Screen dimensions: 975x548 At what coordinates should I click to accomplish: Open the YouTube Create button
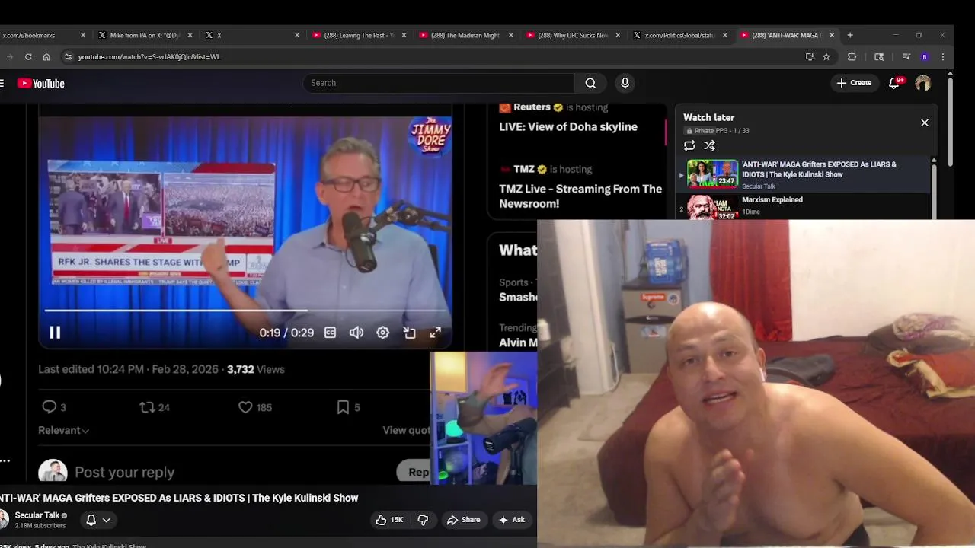tap(854, 83)
